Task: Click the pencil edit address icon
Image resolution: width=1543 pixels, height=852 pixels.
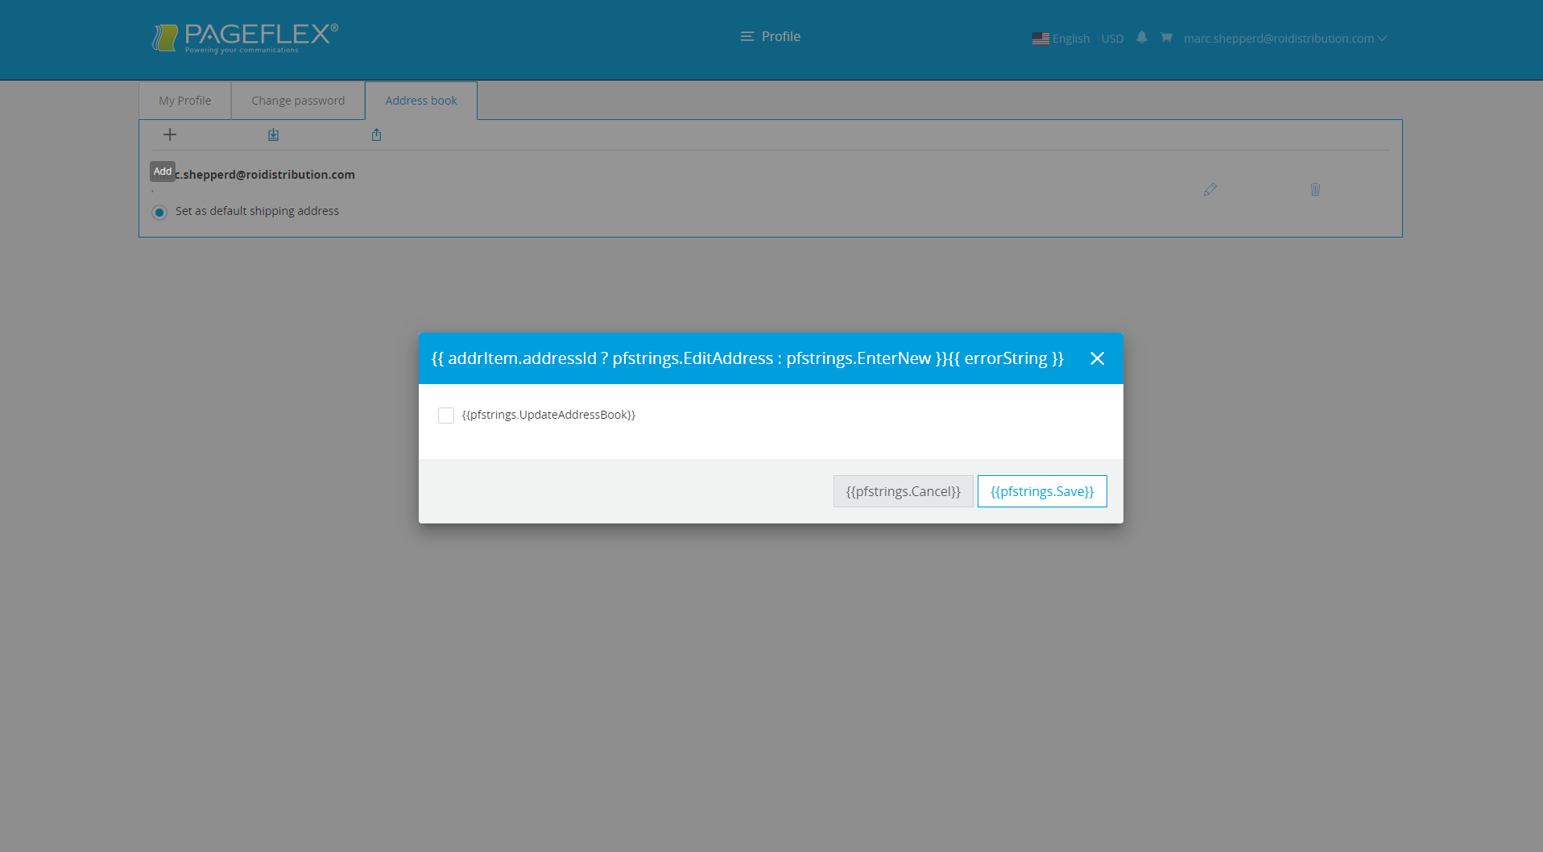Action: pos(1210,189)
